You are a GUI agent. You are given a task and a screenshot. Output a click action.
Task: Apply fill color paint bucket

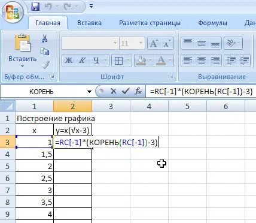click(141, 61)
